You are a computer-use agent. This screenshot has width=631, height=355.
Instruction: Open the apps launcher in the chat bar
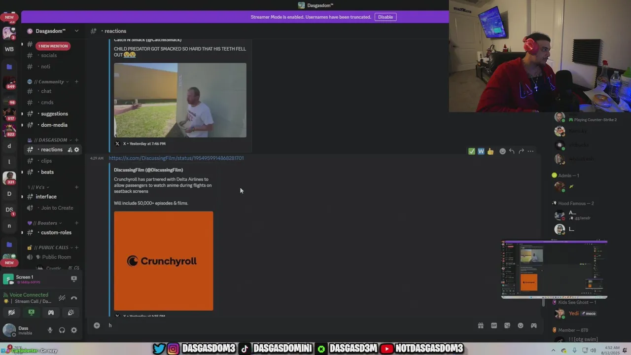534,325
